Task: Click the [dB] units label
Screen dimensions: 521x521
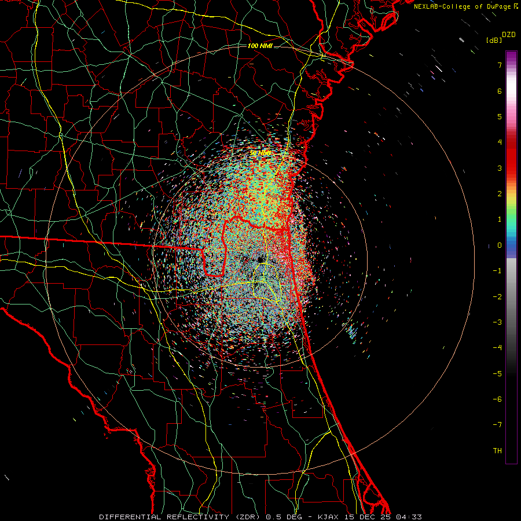Action: pyautogui.click(x=494, y=40)
